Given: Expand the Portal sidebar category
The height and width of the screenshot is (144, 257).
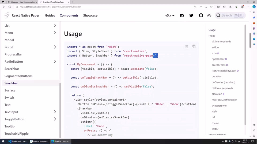Looking at the screenshot, I should (55, 47).
